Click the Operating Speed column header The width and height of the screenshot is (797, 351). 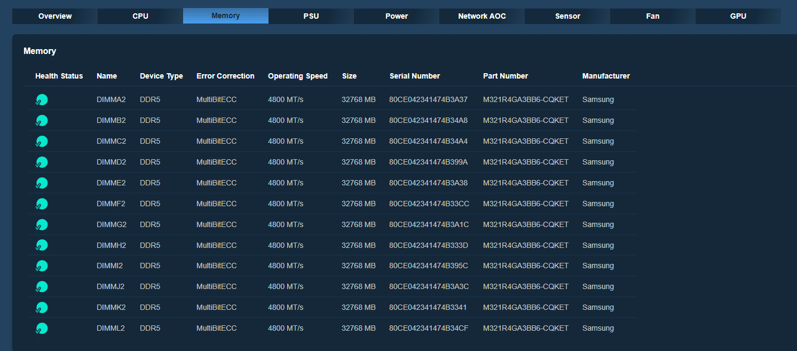[x=298, y=76]
